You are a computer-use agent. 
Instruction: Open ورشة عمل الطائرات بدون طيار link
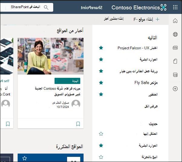click(138, 71)
